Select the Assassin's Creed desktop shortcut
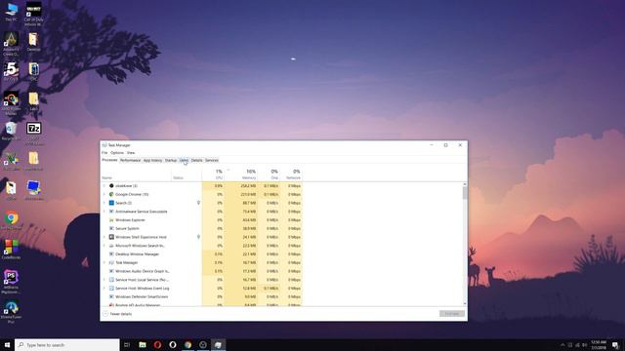 (11, 44)
